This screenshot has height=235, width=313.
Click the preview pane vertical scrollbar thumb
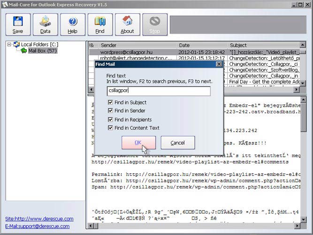(304, 117)
